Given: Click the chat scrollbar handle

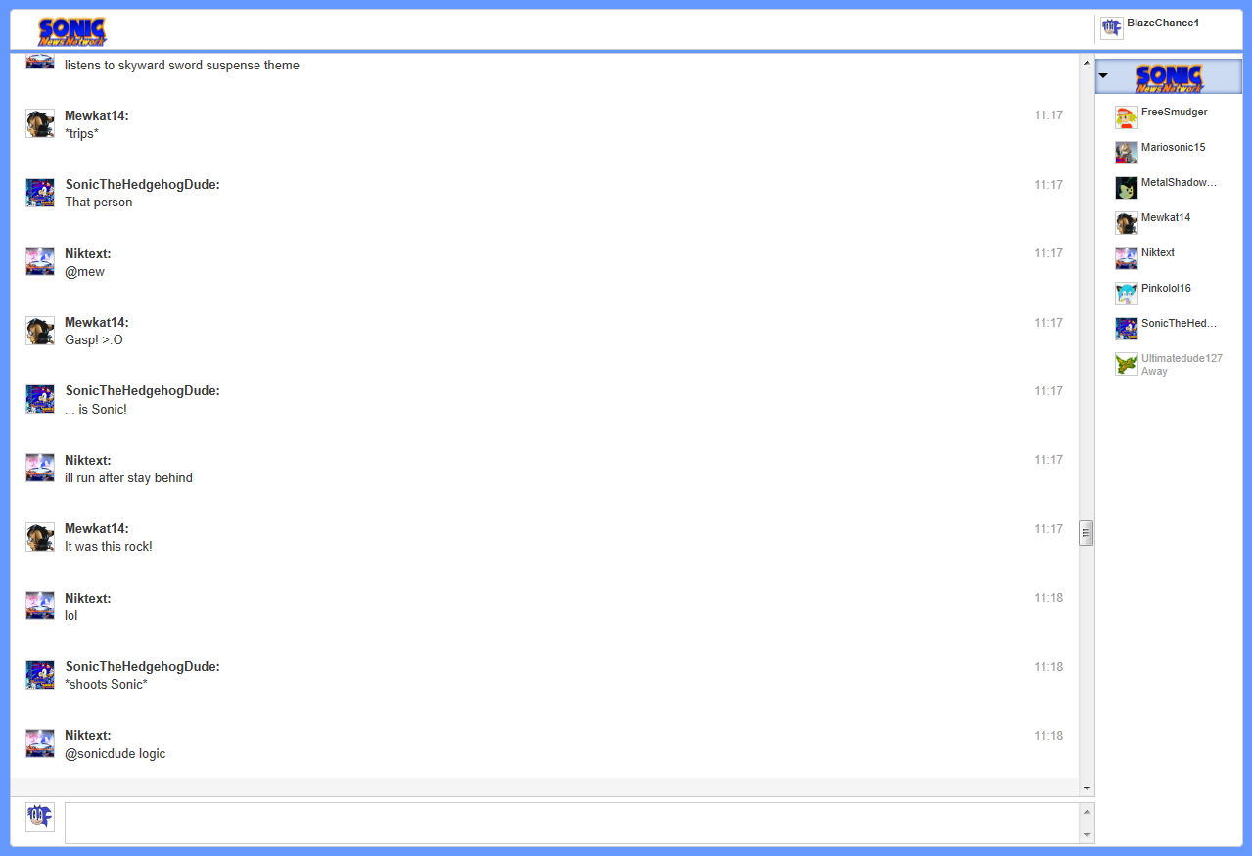Looking at the screenshot, I should click(x=1086, y=533).
